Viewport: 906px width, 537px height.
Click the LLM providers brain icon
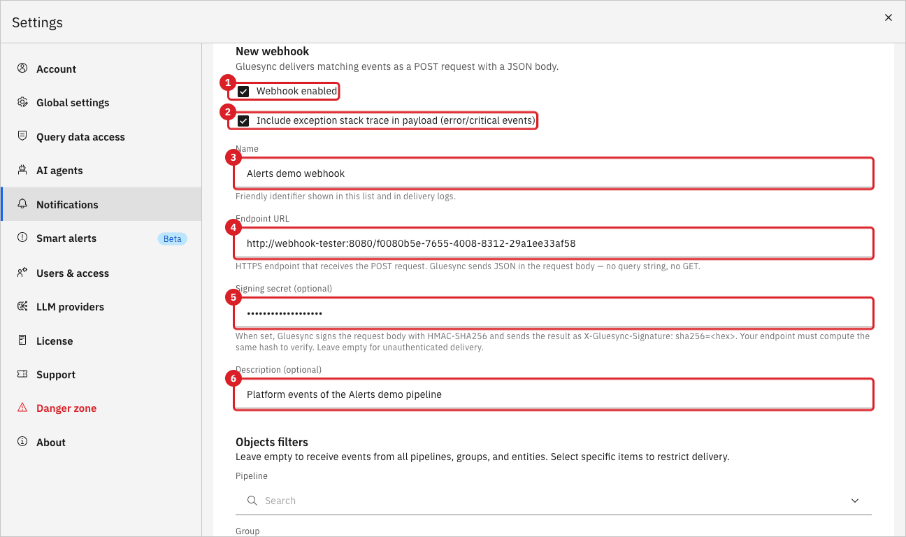[x=22, y=306]
